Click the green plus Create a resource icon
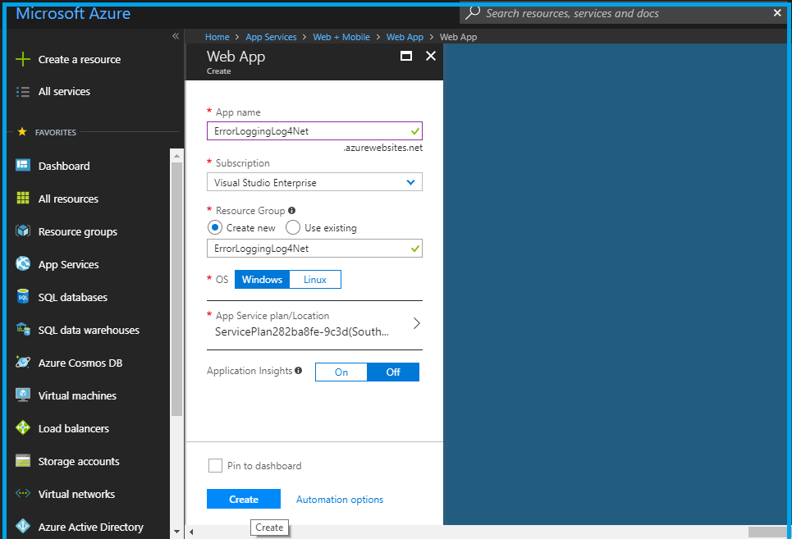Screen dimensions: 792x539 23,59
